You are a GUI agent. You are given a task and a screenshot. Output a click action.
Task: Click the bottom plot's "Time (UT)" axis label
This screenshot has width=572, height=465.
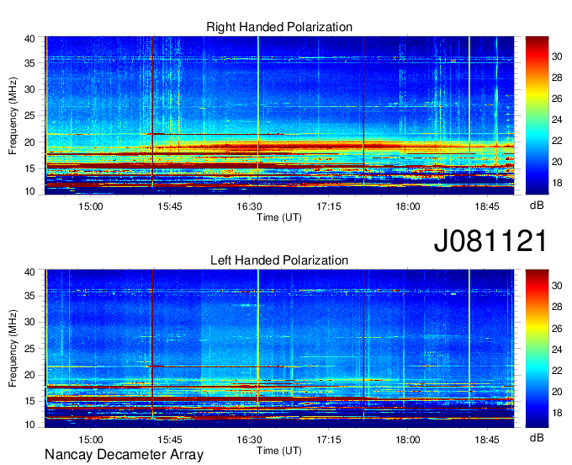click(279, 451)
